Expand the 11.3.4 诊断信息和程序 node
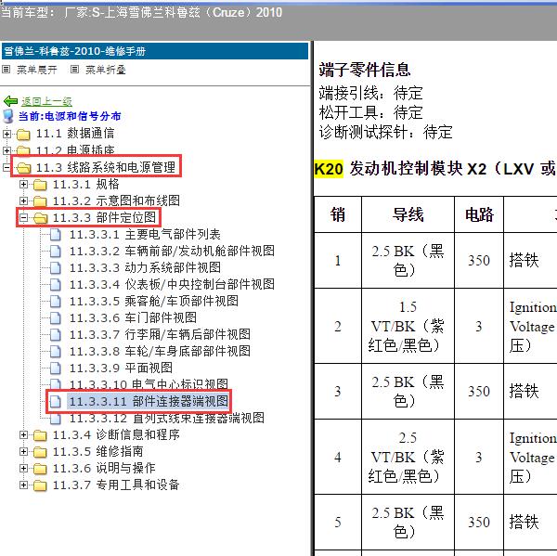Viewport: 557px width, 556px height. [x=23, y=434]
